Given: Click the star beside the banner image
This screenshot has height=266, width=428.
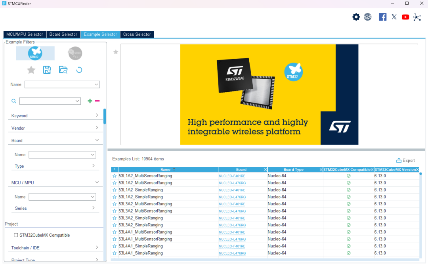Looking at the screenshot, I should point(116,52).
